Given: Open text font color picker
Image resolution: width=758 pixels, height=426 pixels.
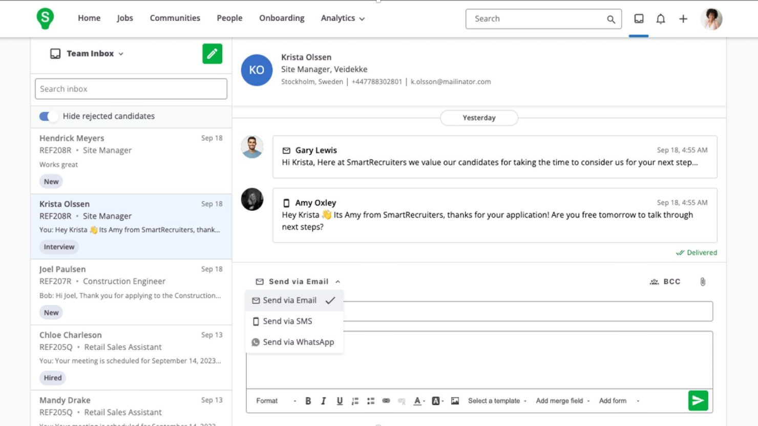Looking at the screenshot, I should 418,401.
